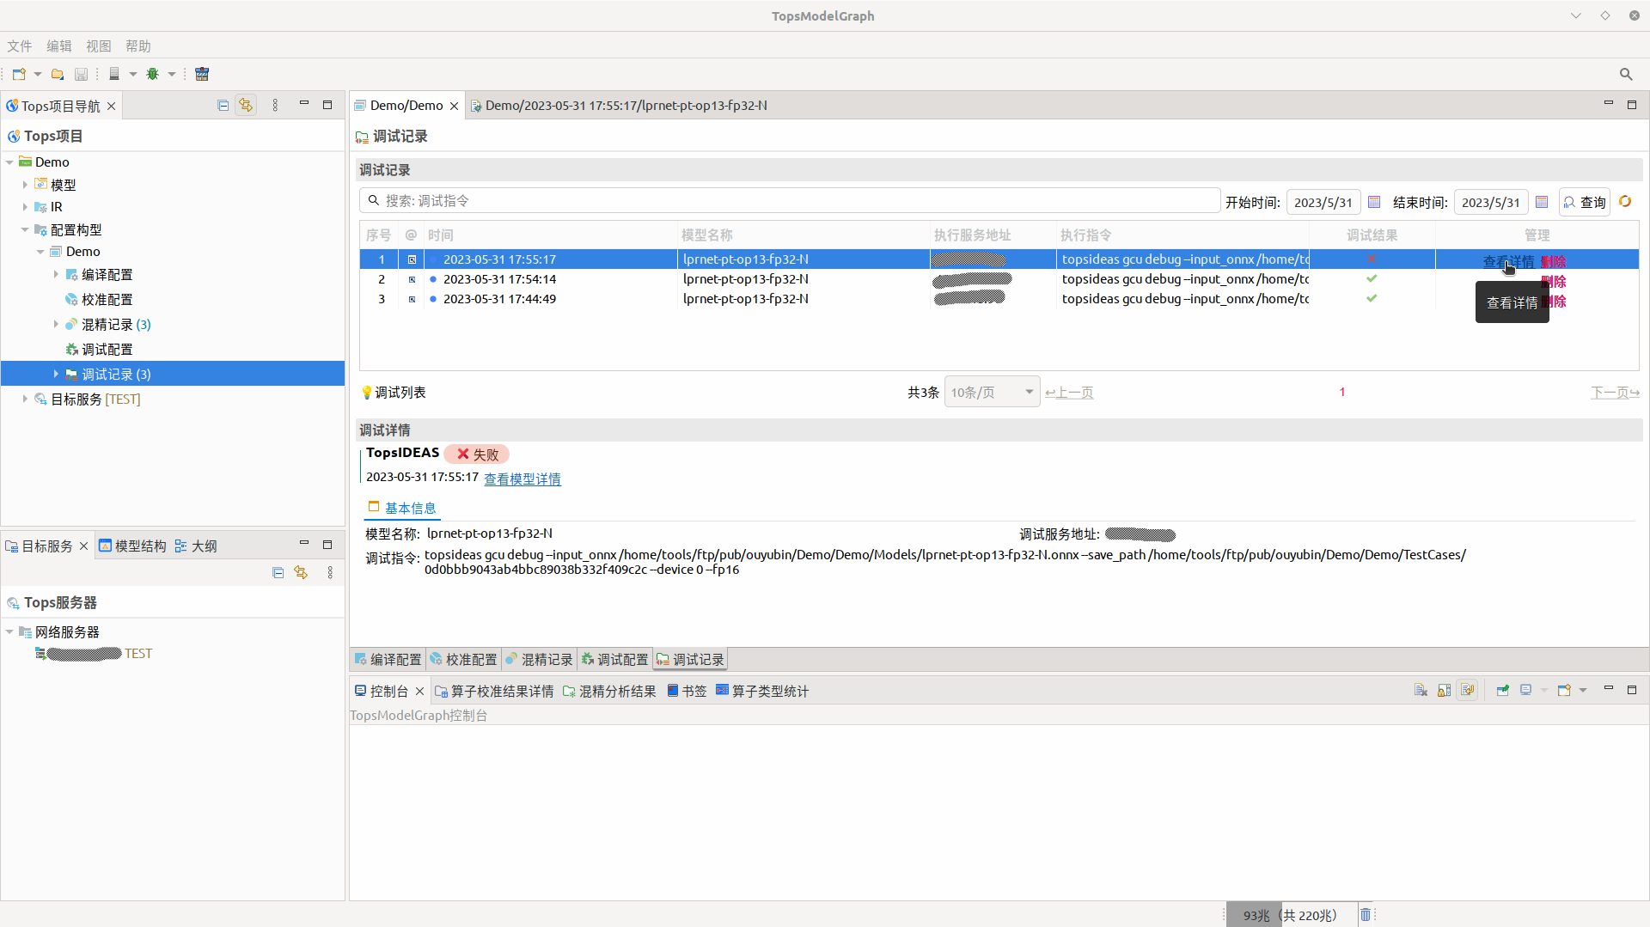Toggle link with editor in 目标服务 panel
This screenshot has height=927, width=1650.
pos(301,572)
